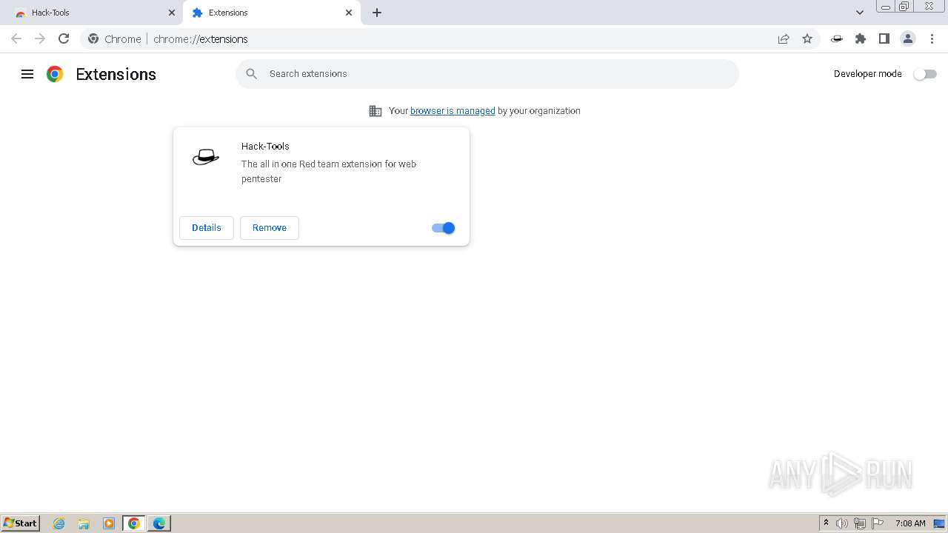Toggle the browser side panel
This screenshot has height=533, width=948.
pos(884,38)
